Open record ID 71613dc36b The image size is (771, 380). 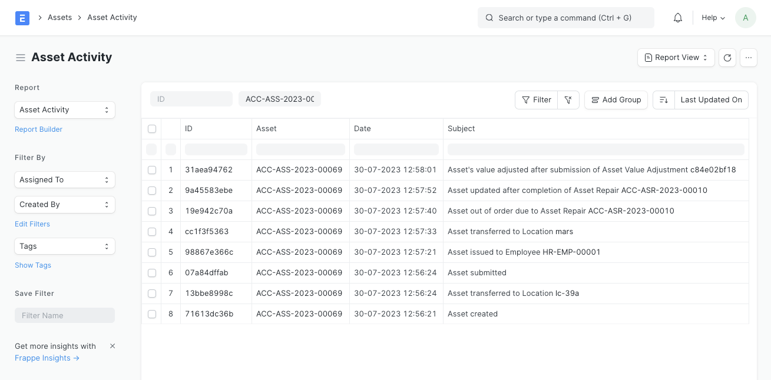(x=209, y=314)
